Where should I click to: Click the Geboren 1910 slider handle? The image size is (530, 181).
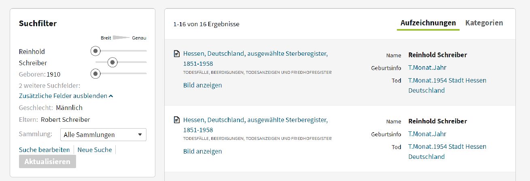click(95, 74)
